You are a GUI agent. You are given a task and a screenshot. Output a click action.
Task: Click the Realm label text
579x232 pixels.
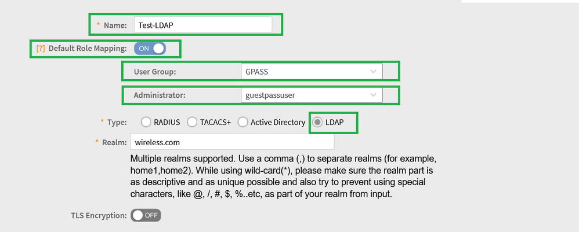pos(114,142)
